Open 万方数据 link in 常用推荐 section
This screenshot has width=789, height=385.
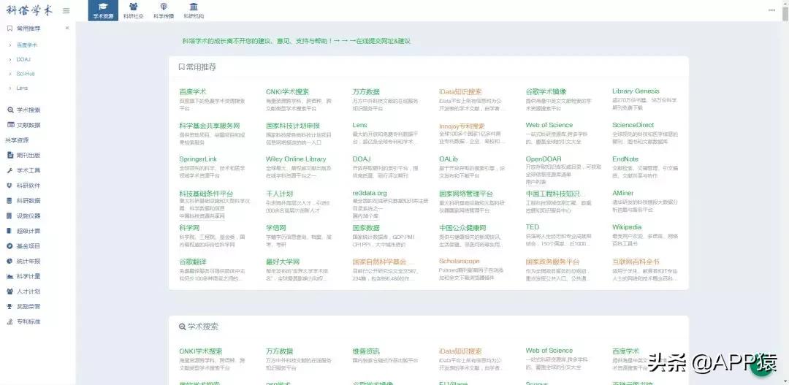click(x=366, y=91)
